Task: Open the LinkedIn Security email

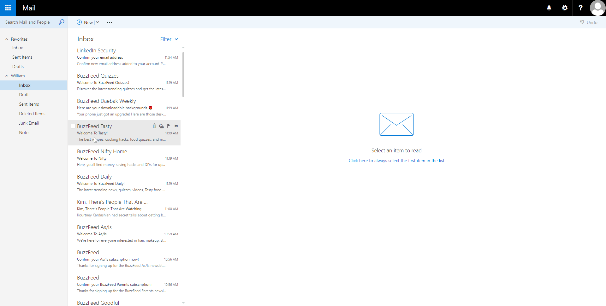Action: (x=124, y=57)
